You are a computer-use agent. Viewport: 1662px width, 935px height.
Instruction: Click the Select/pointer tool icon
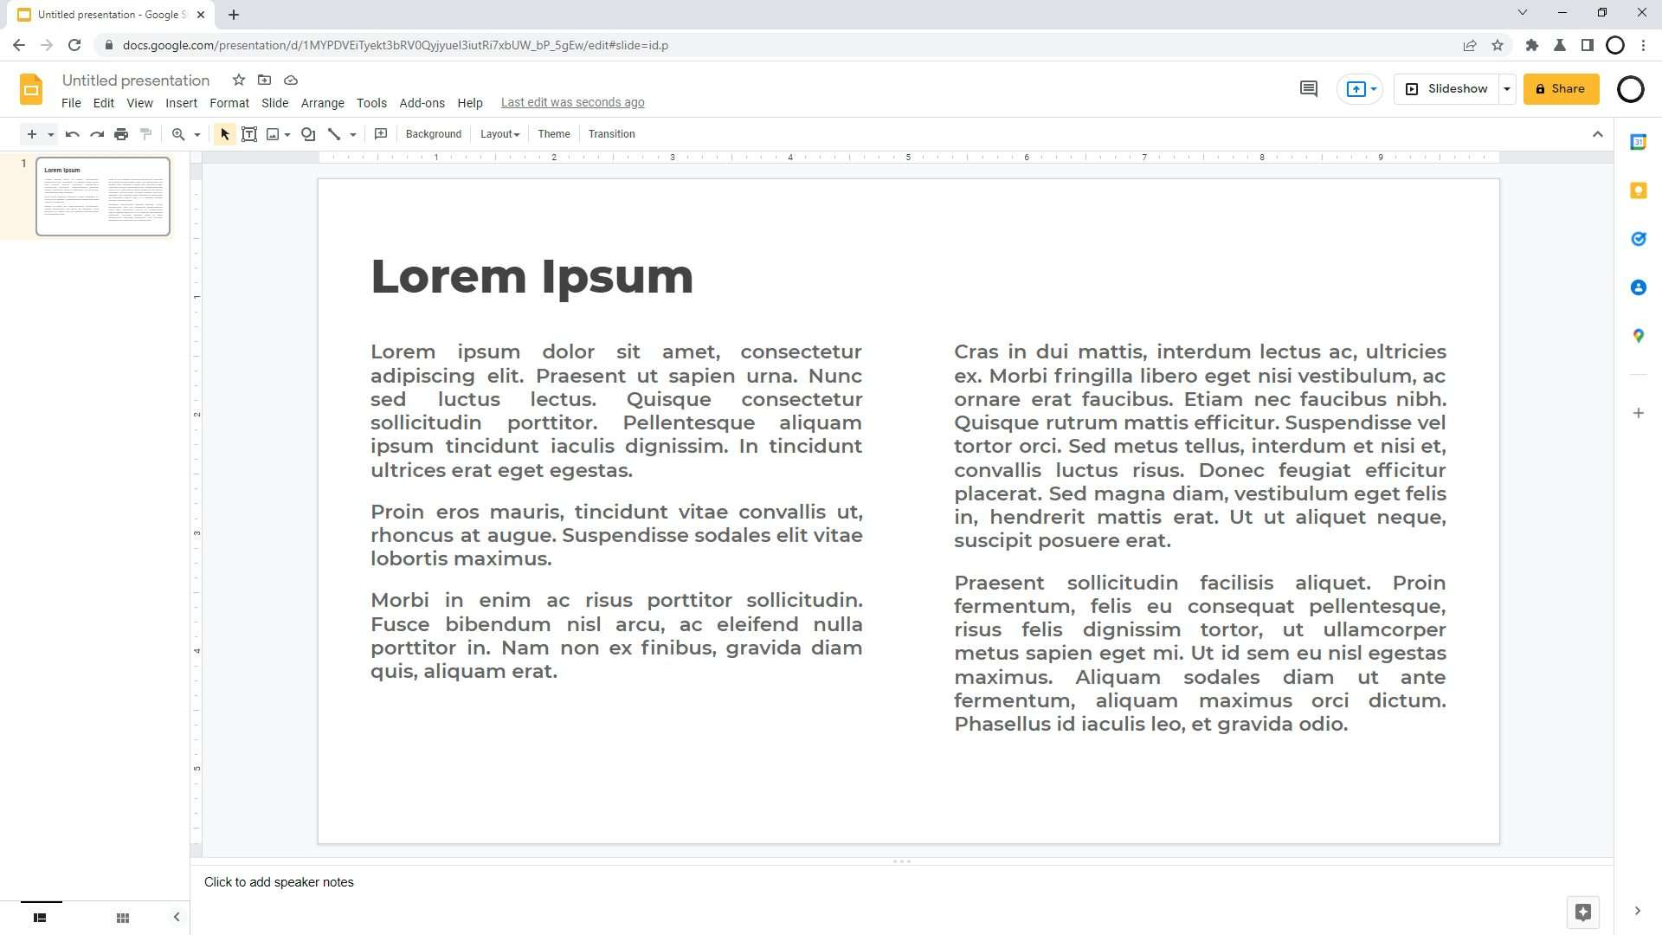coord(223,133)
